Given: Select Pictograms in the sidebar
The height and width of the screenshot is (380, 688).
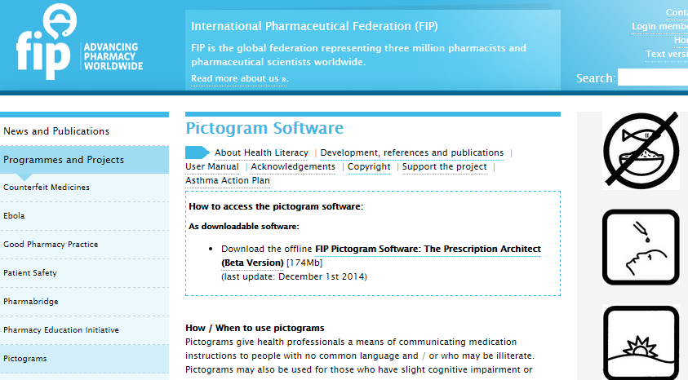Looking at the screenshot, I should pos(84,358).
